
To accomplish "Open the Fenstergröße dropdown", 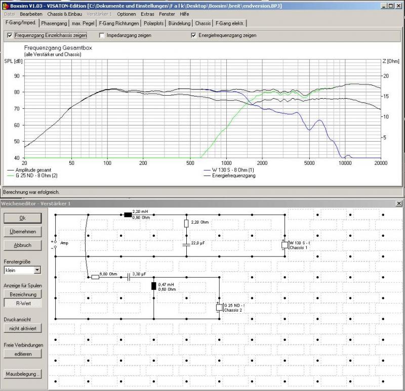I will [x=37, y=271].
